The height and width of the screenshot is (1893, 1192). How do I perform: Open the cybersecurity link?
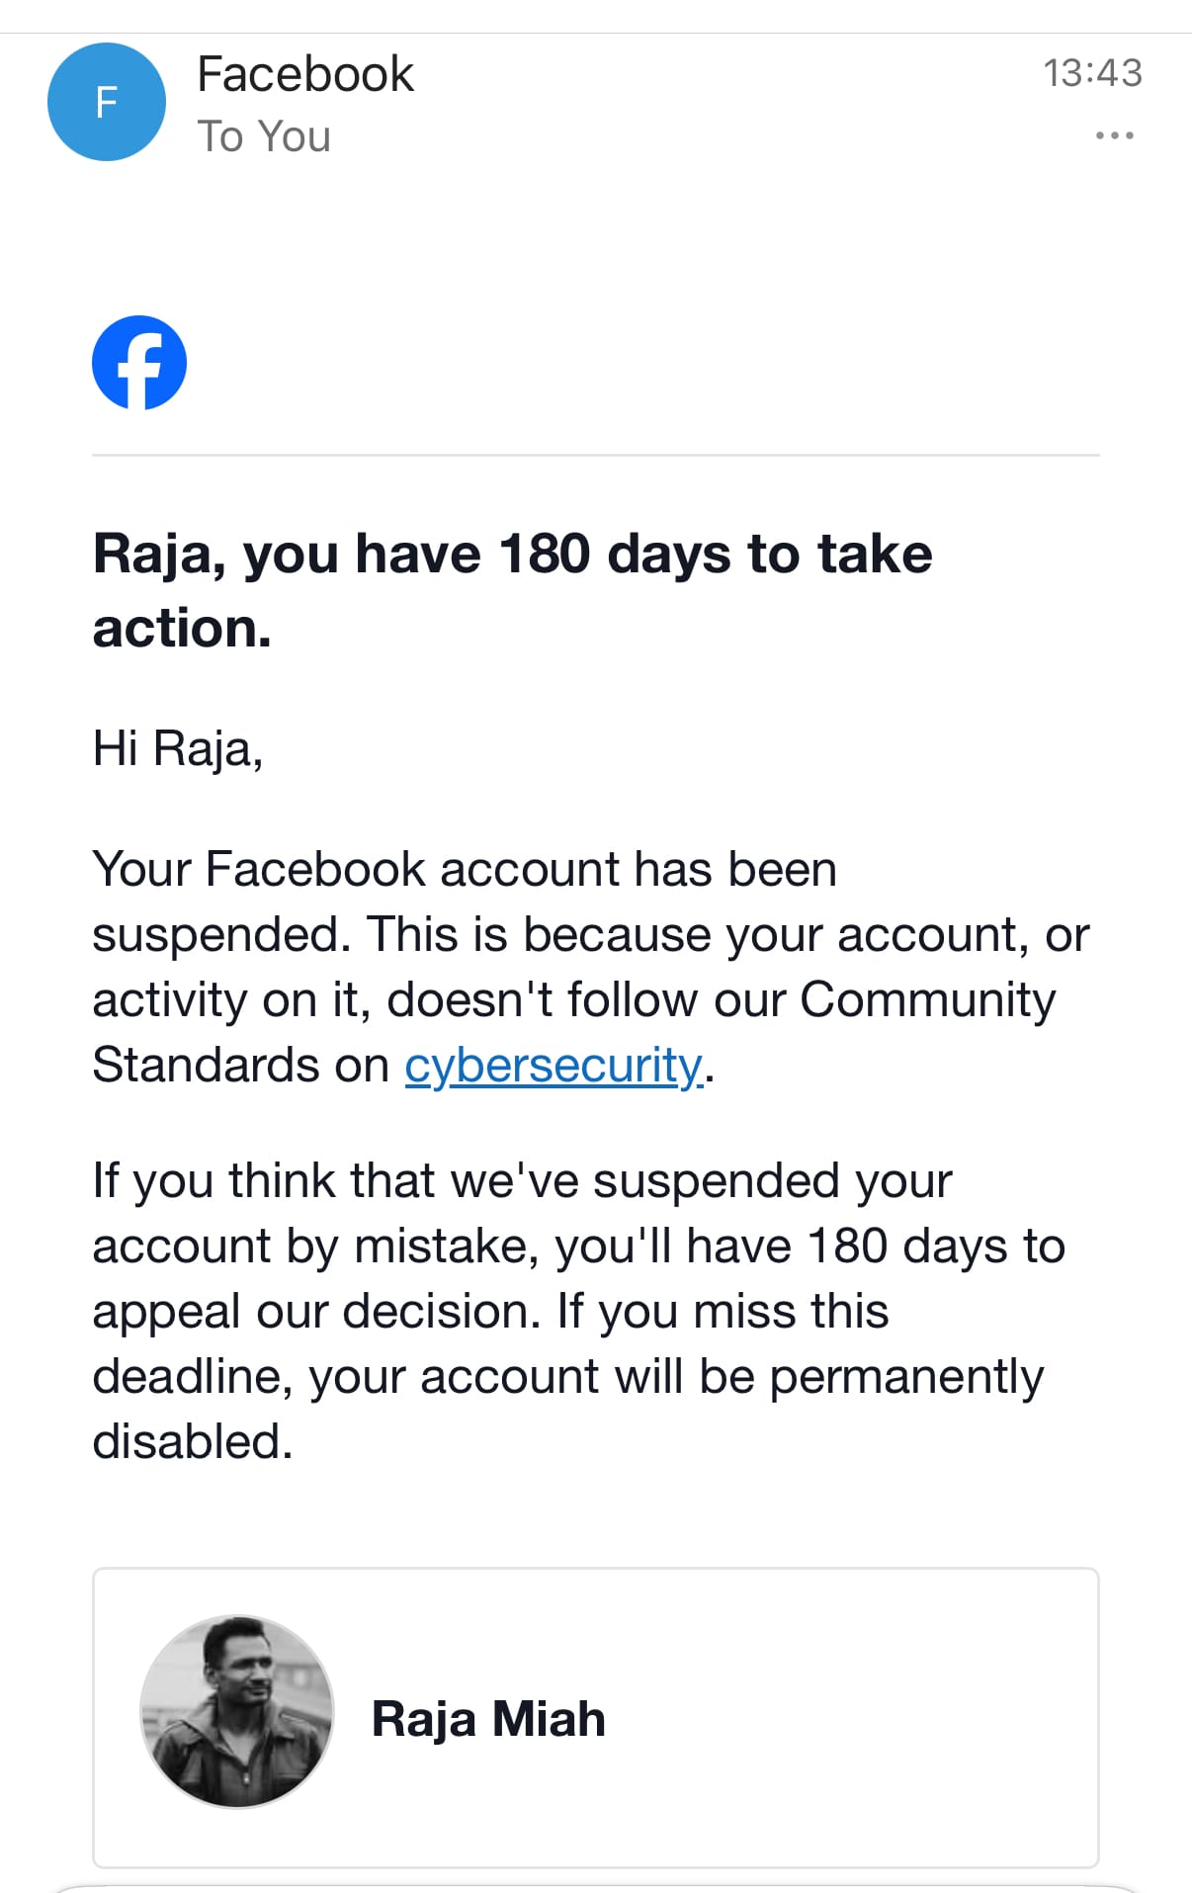(553, 1066)
